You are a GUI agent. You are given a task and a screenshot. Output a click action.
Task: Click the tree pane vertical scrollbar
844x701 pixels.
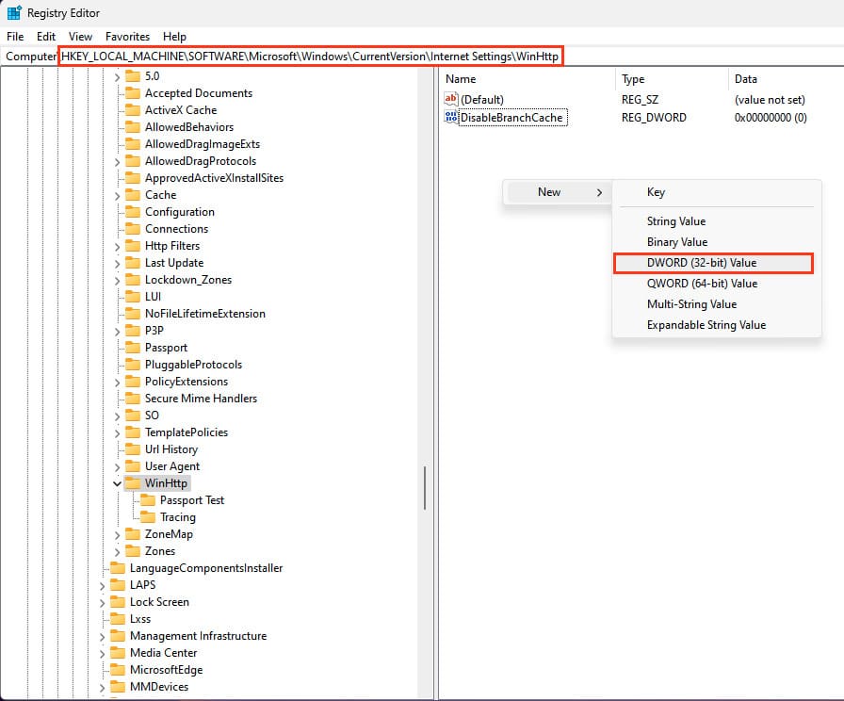pyautogui.click(x=426, y=488)
